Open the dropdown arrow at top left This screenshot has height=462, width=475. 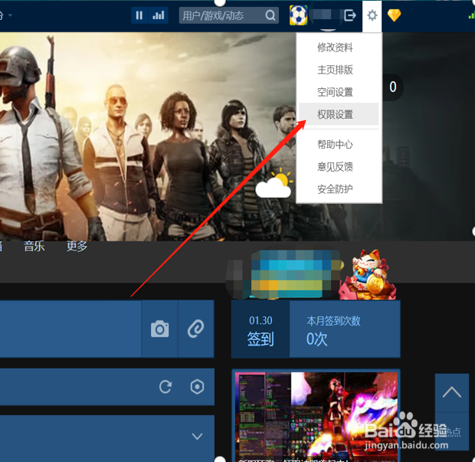click(x=10, y=15)
